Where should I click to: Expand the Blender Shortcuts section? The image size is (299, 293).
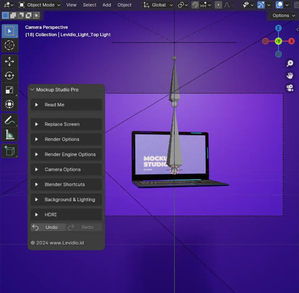(66, 184)
